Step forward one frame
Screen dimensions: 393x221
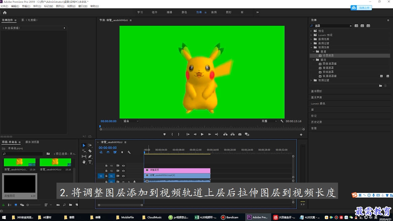pyautogui.click(x=209, y=134)
